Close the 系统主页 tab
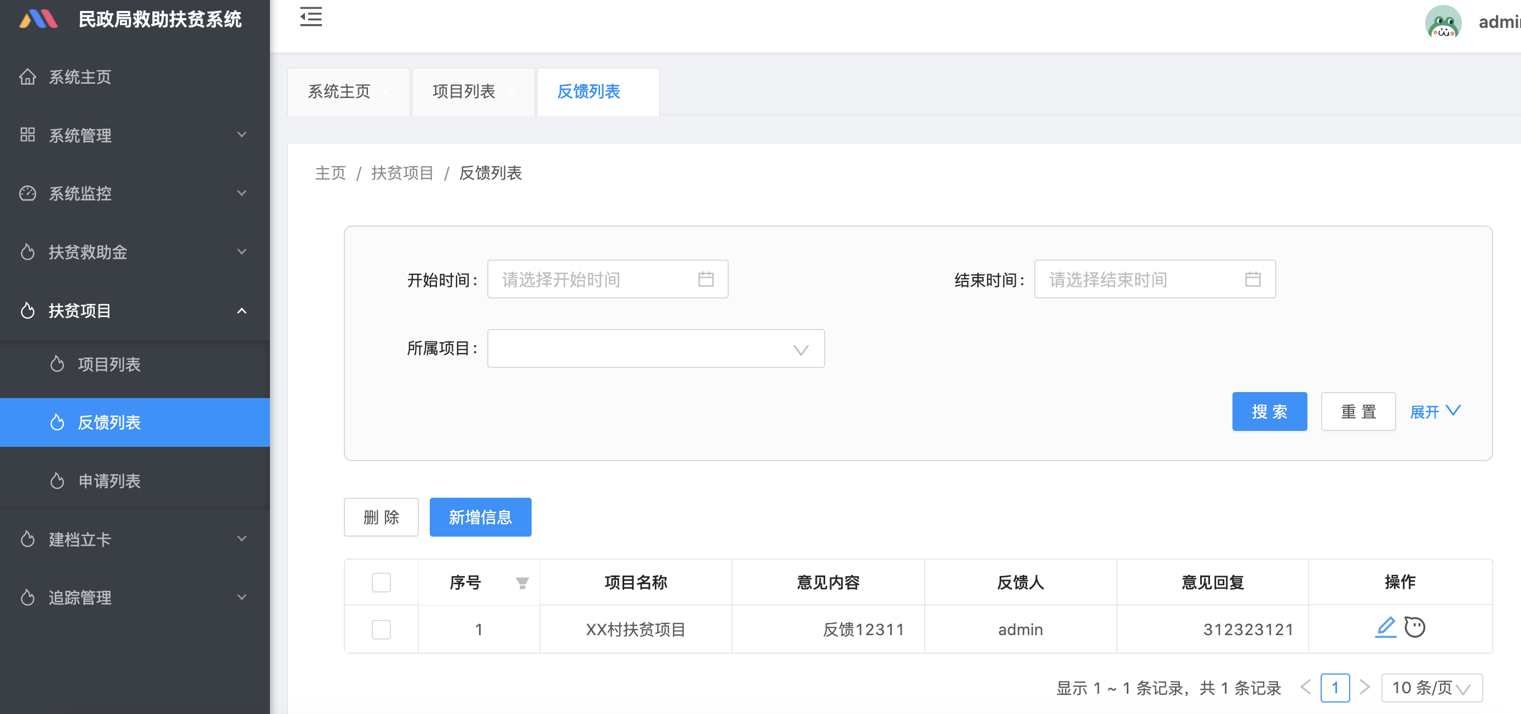The image size is (1521, 714). tap(387, 91)
